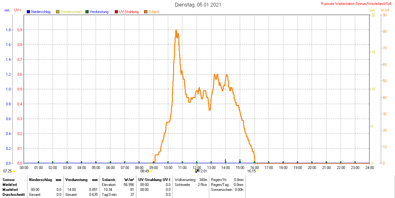Click the Sonnenschein 0:00h value
The height and width of the screenshot is (198, 395).
point(239,189)
